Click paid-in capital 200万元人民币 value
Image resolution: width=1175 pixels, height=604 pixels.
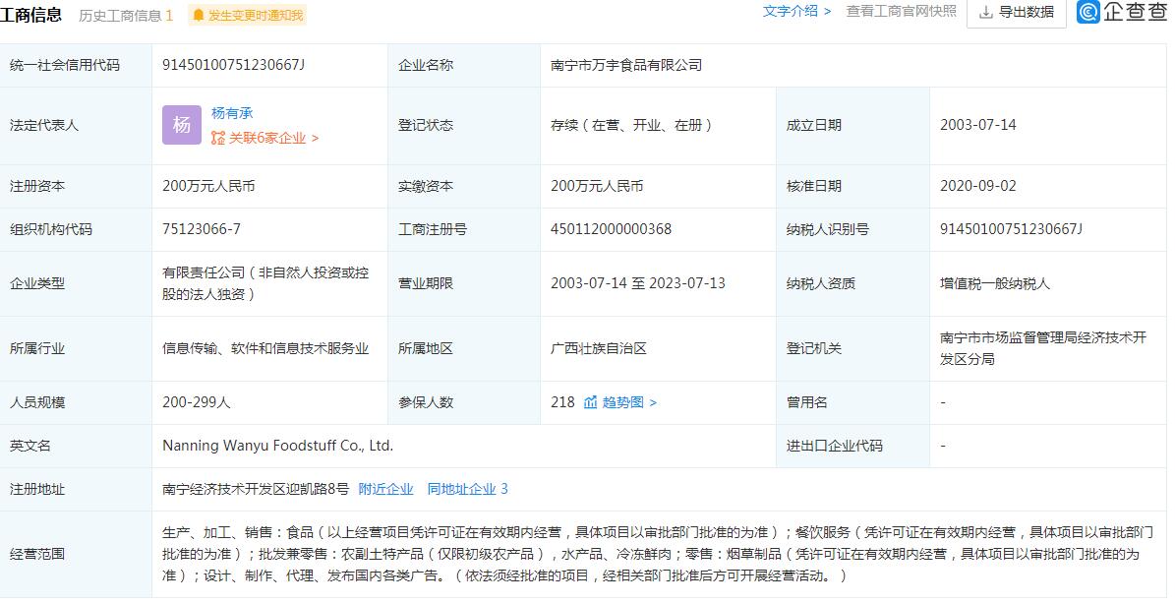[597, 186]
